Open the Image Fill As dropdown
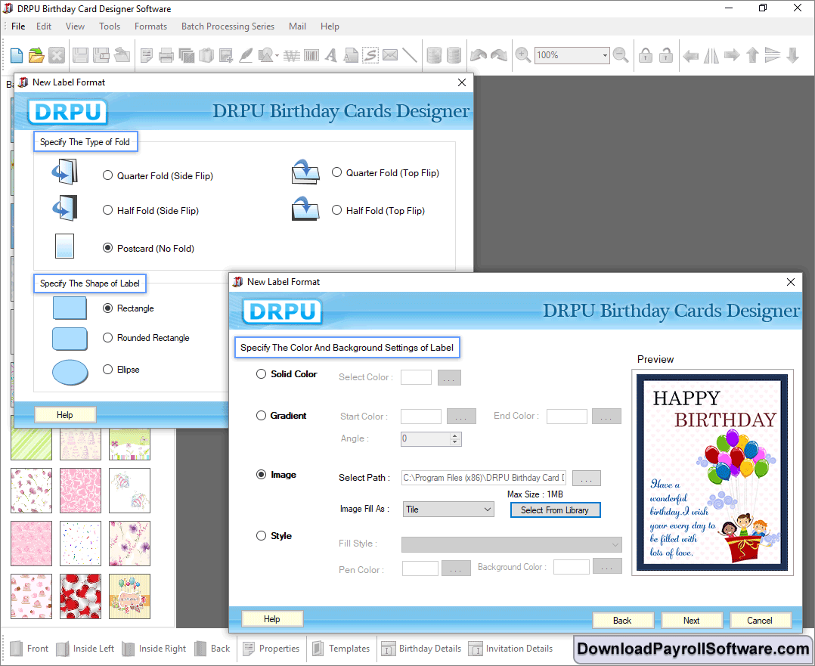The height and width of the screenshot is (666, 815). 448,510
